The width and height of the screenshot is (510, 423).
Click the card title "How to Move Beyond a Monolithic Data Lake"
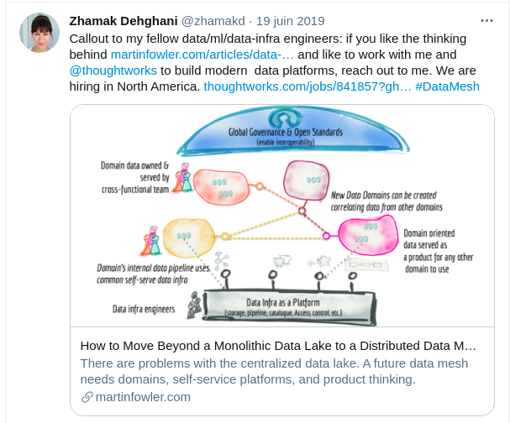[278, 346]
